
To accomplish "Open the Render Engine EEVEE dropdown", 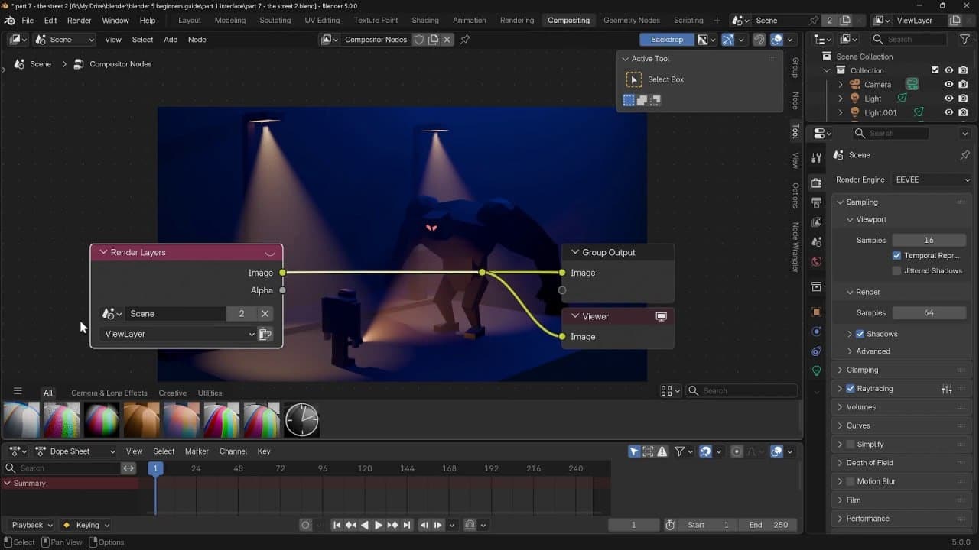I will [x=932, y=180].
